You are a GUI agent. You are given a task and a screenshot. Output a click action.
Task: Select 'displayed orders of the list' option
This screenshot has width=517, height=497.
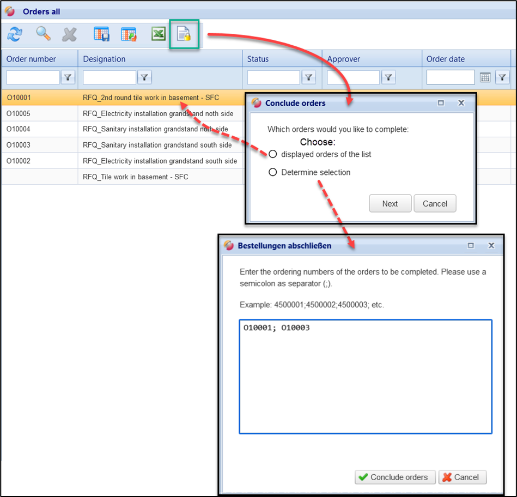coord(273,154)
